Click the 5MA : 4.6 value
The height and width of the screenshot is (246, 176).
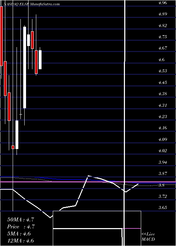[19, 234]
